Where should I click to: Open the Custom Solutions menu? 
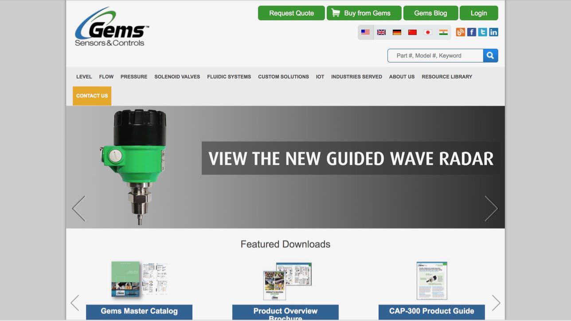[x=283, y=77]
